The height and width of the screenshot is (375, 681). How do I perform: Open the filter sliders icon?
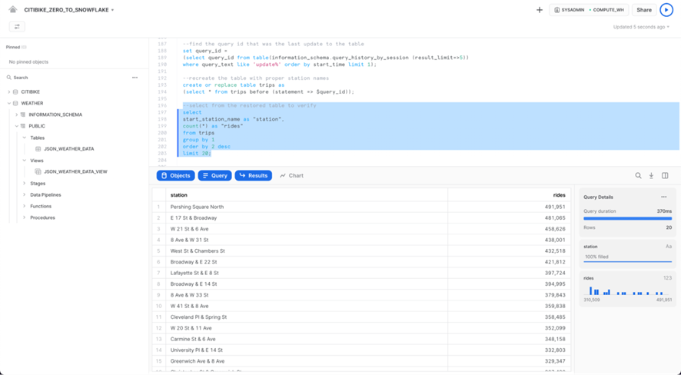point(17,27)
